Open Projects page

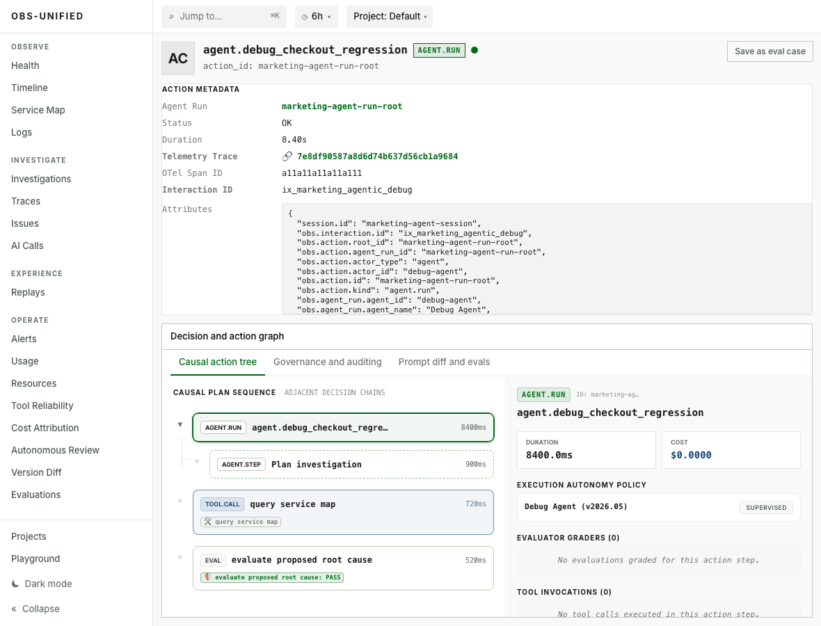[x=29, y=536]
